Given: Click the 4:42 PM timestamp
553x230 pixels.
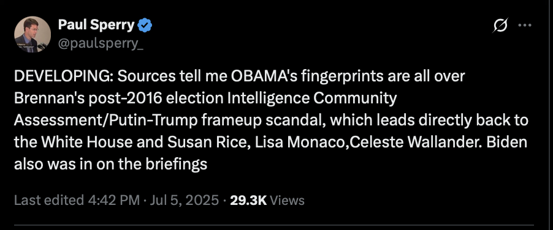Looking at the screenshot, I should point(114,200).
